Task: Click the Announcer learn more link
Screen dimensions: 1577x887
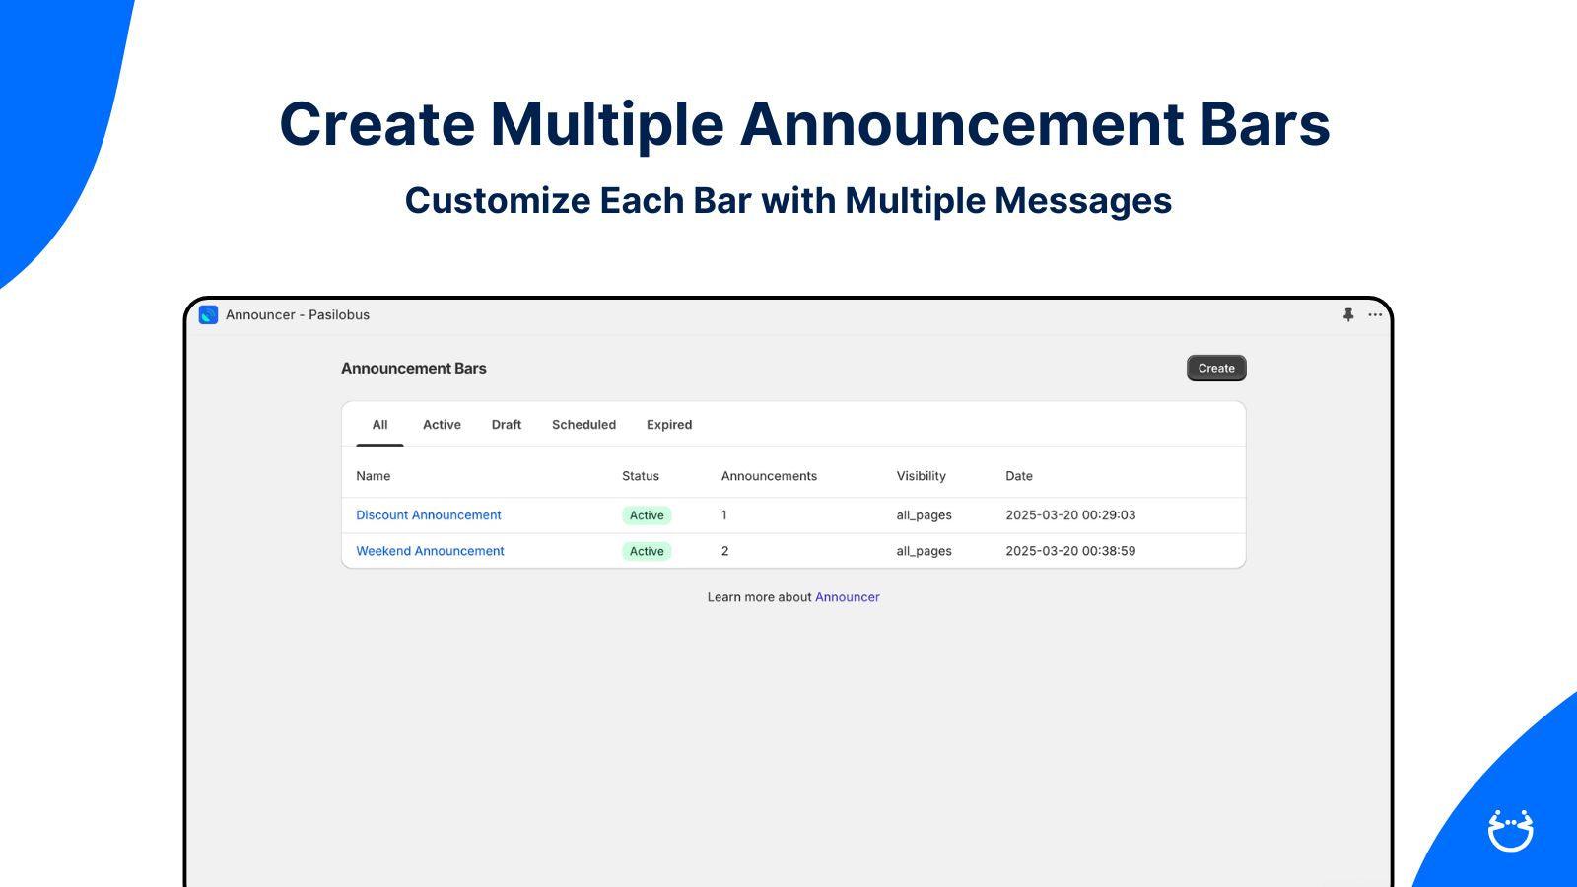Action: (x=847, y=596)
